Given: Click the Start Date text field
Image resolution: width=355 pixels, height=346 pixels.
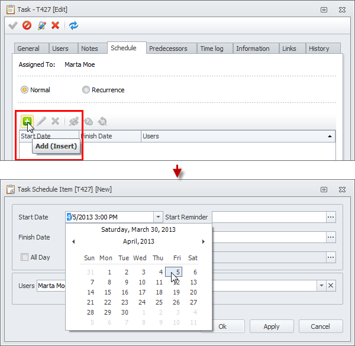Looking at the screenshot, I should tap(110, 217).
